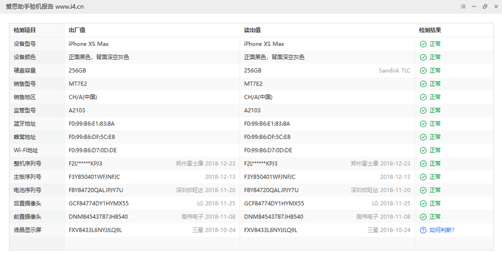This screenshot has width=502, height=254.
Task: Click the 检测项目 column header
Action: coord(25,30)
